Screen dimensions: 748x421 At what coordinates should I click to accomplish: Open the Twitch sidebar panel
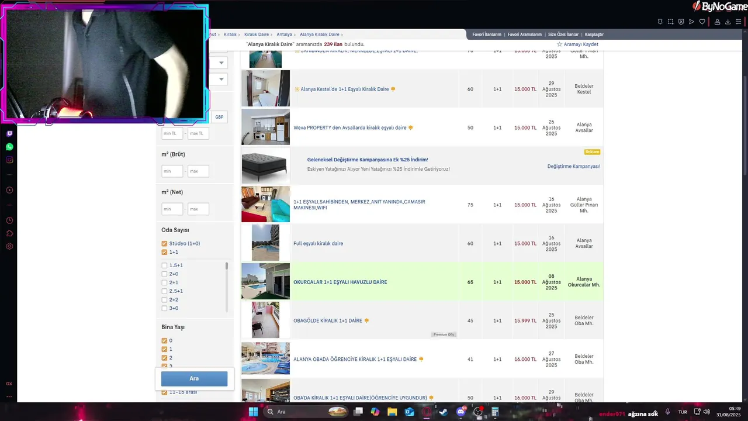point(9,134)
